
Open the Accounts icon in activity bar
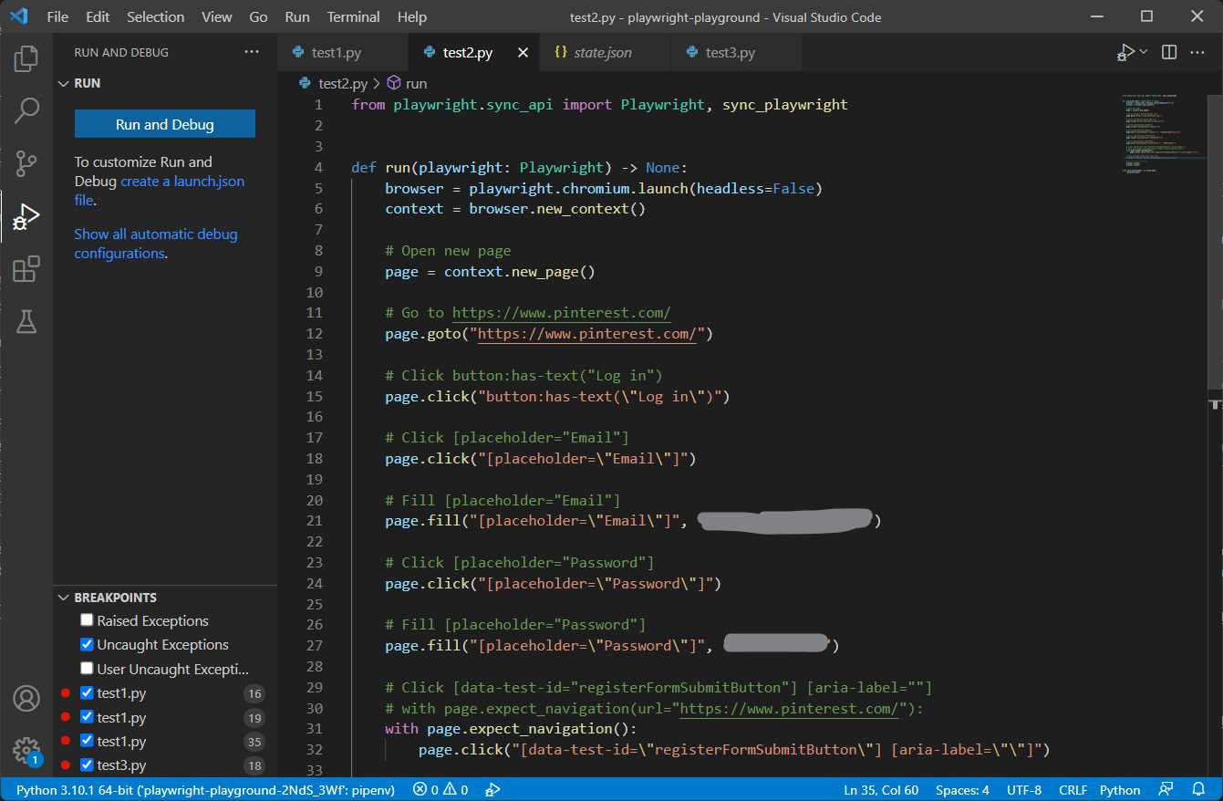26,699
